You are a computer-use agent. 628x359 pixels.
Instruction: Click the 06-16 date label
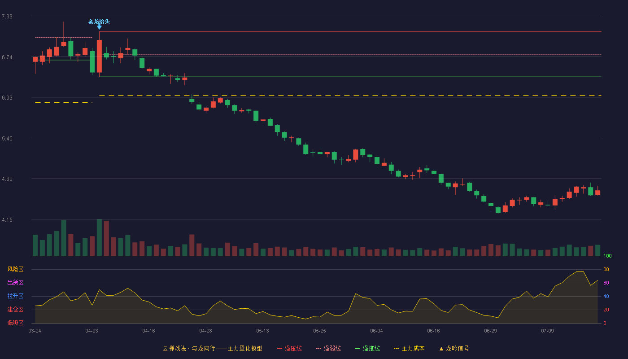[x=433, y=331]
